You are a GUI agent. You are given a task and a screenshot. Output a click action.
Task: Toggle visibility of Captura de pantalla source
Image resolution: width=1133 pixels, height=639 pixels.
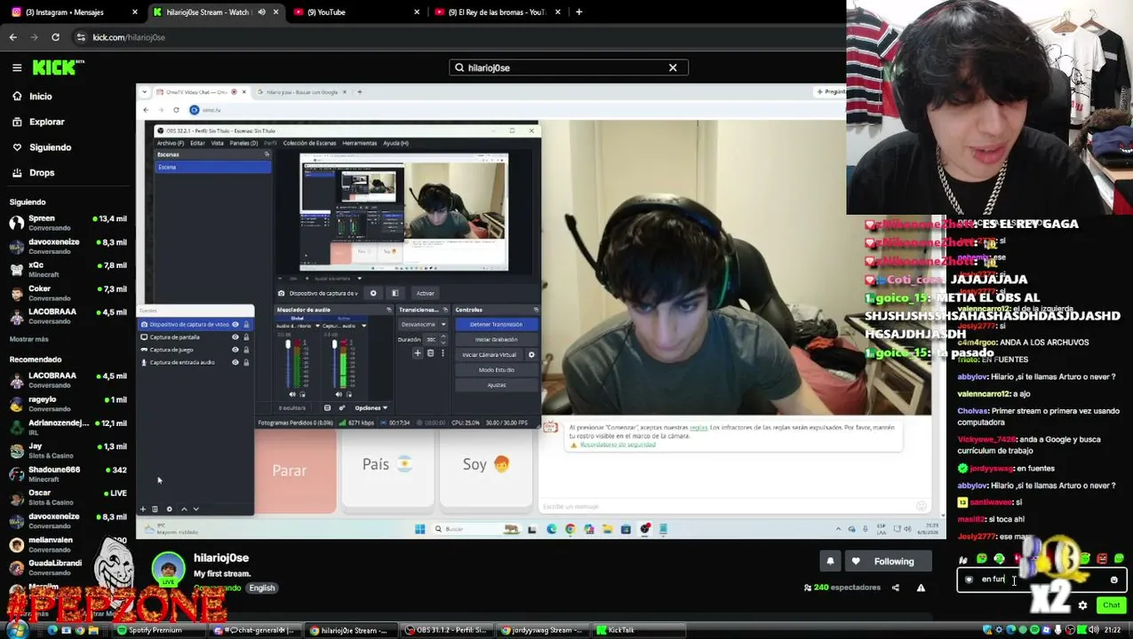click(x=235, y=337)
